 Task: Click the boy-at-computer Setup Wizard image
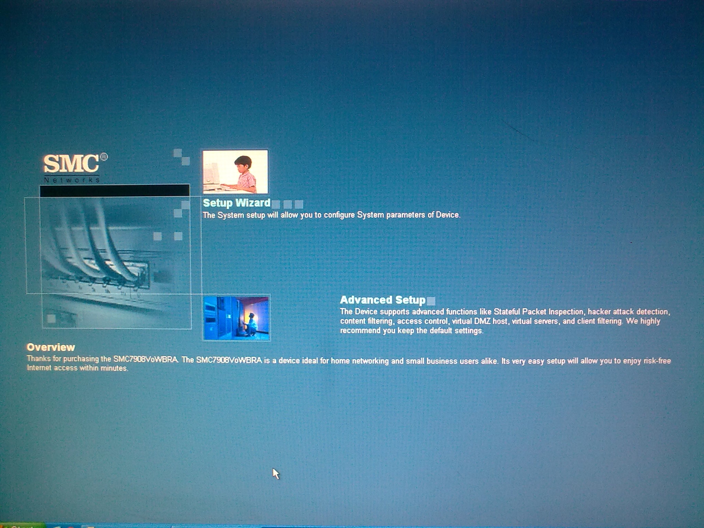click(235, 172)
